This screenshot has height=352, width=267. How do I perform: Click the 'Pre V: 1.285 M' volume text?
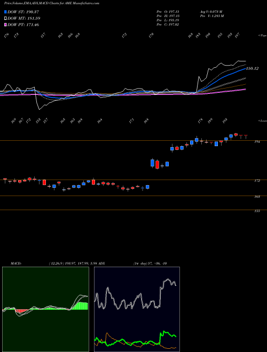[x=212, y=16]
